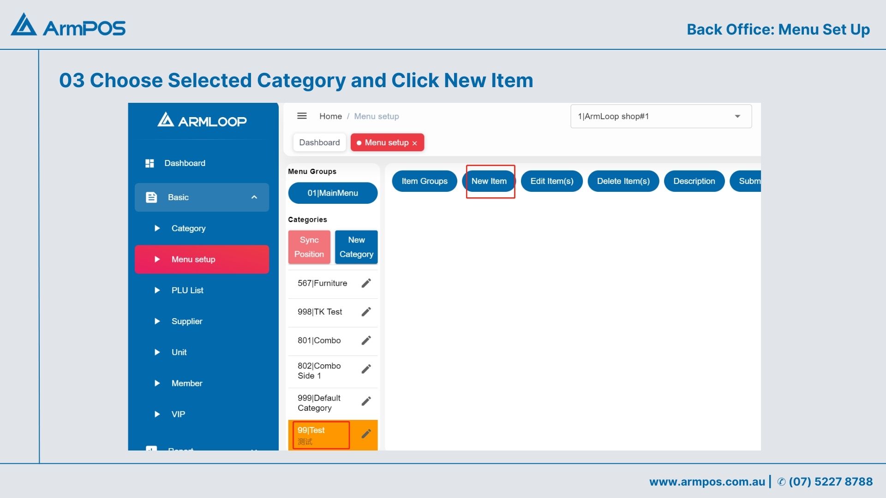Expand the Category sidebar entry
886x498 pixels.
point(188,228)
